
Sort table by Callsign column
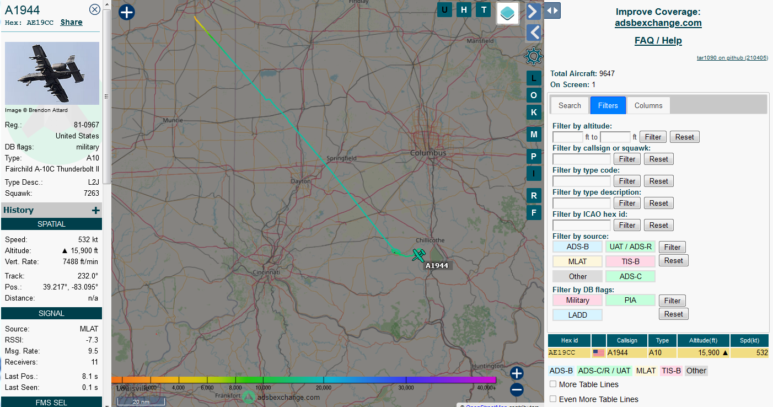[627, 340]
